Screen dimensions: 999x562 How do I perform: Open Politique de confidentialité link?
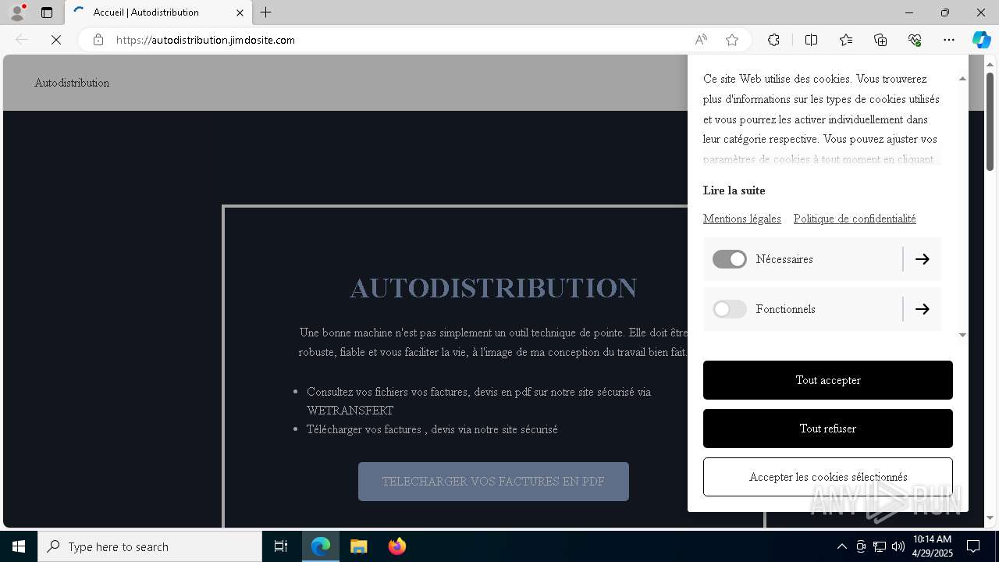coord(855,219)
